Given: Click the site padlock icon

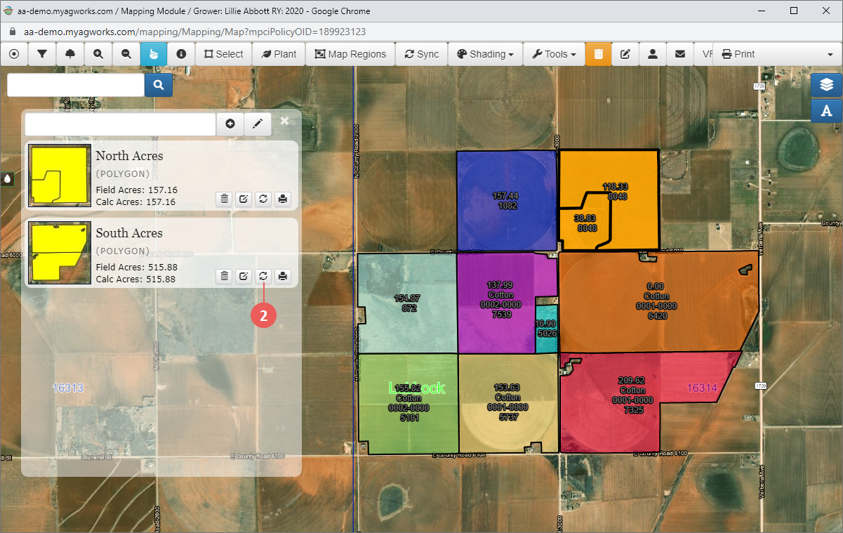Looking at the screenshot, I should (13, 32).
